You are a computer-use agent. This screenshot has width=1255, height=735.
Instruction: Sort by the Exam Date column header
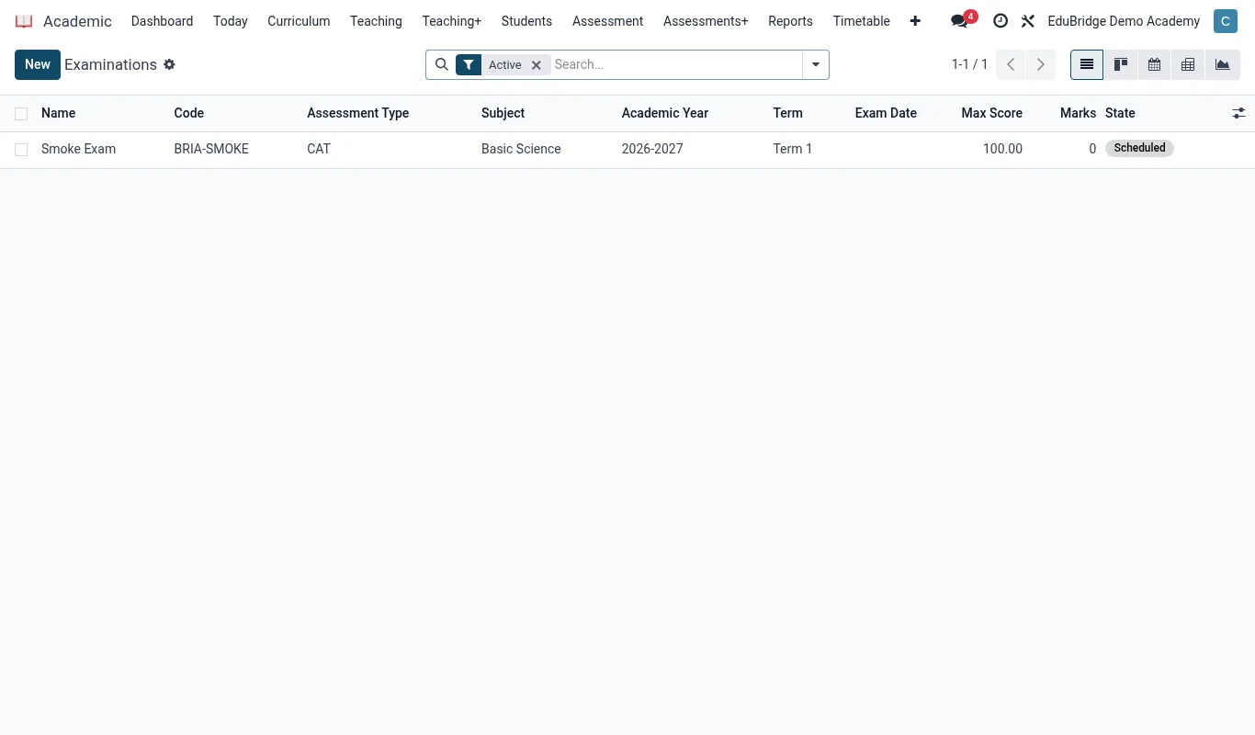(886, 113)
